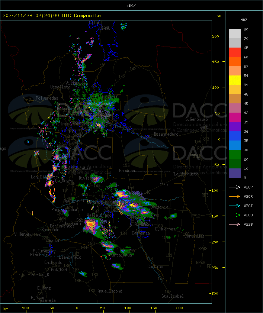Click the Valle Grande place label

tap(100, 215)
